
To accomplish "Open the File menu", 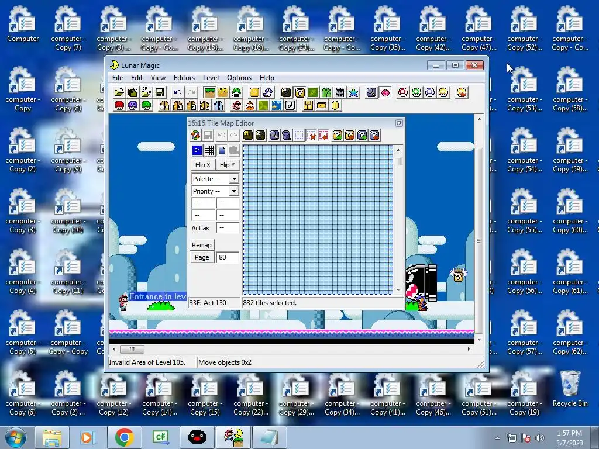I will click(x=118, y=78).
